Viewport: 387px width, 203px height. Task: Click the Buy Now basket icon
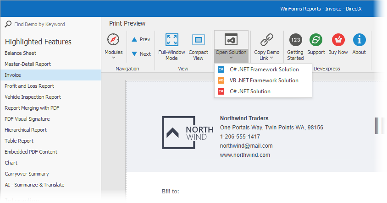[338, 40]
